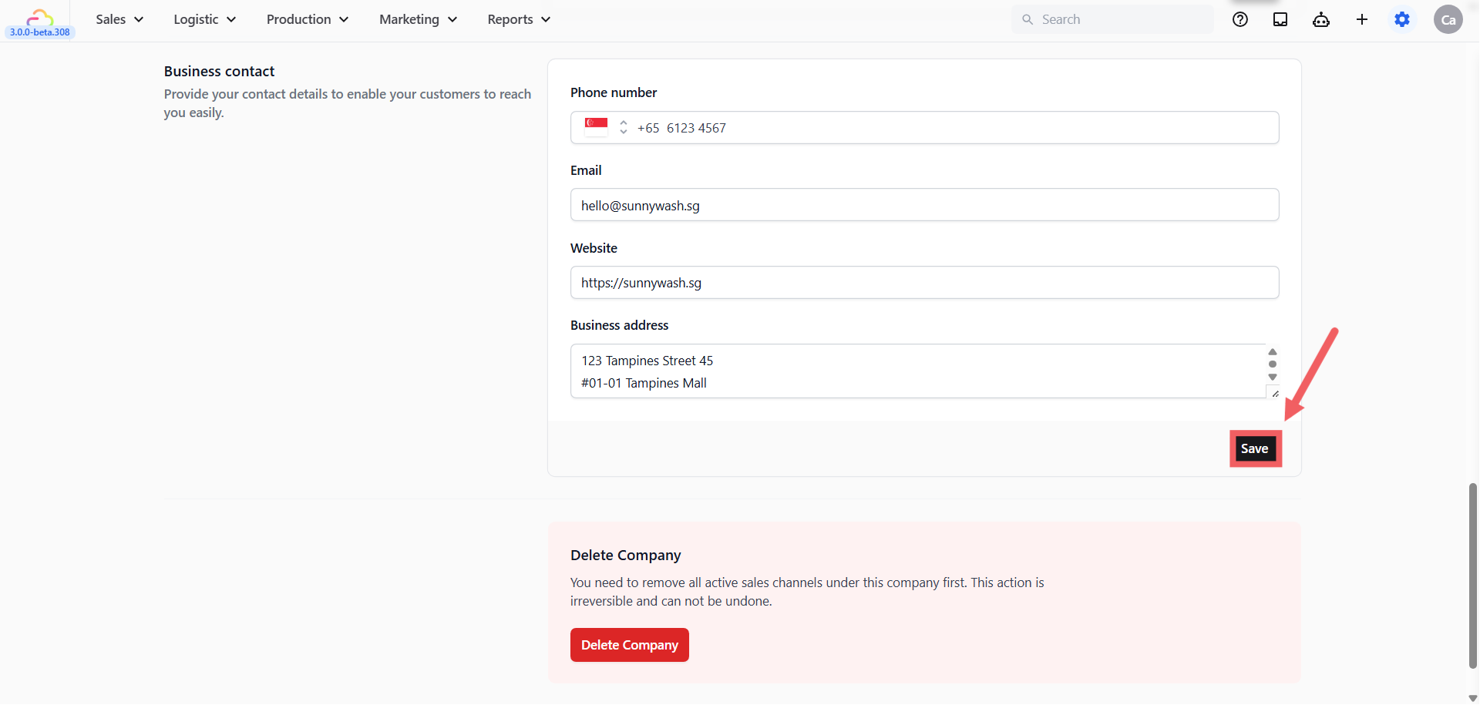The image size is (1480, 705).
Task: Open the Ca user avatar menu
Action: (1448, 19)
